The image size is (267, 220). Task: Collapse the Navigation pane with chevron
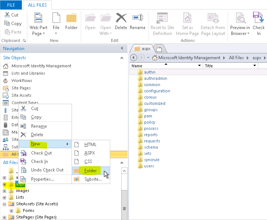point(122,48)
